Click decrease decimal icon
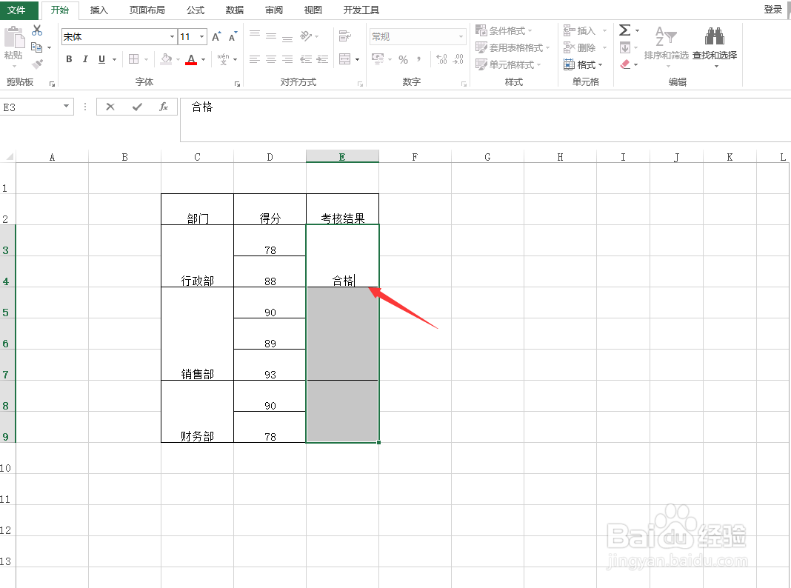The width and height of the screenshot is (791, 588). (458, 59)
